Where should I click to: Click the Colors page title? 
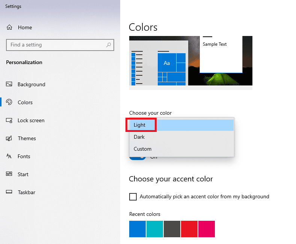tap(143, 27)
